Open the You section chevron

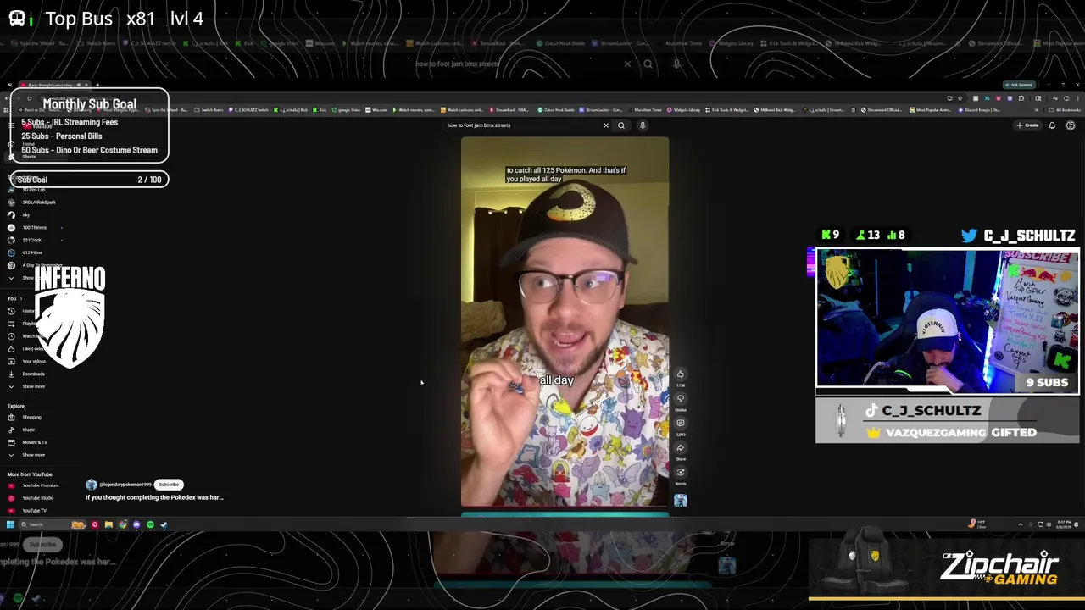21,298
